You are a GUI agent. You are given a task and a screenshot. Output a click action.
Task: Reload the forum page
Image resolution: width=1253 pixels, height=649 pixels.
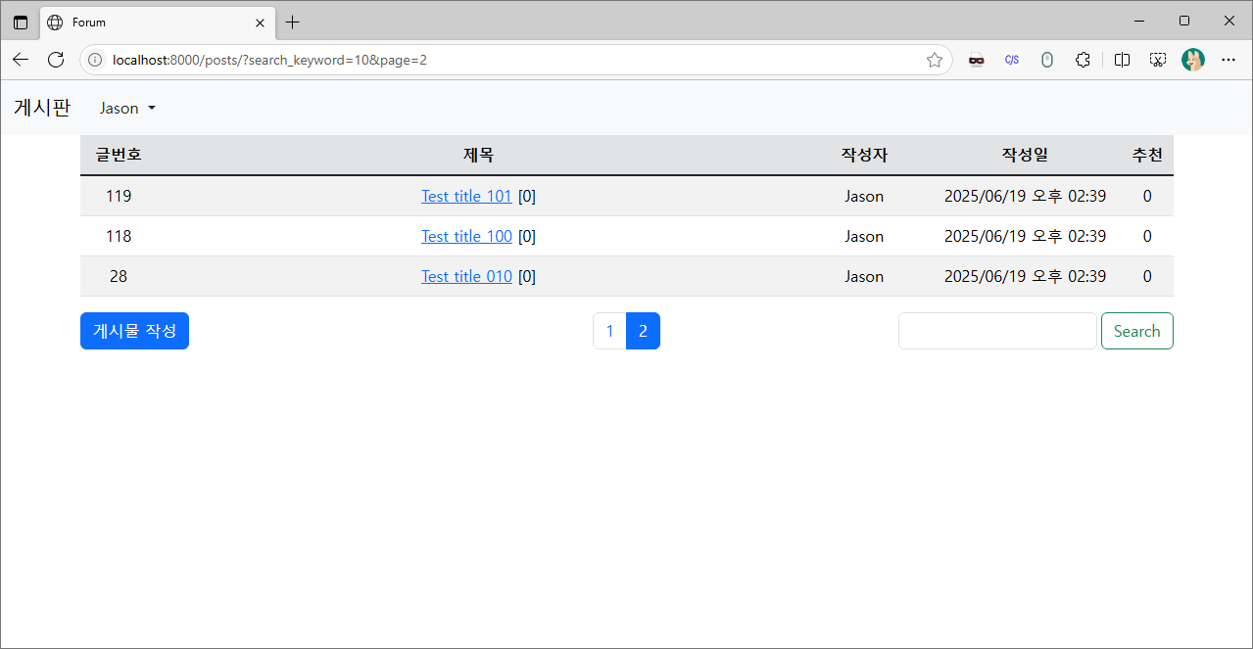pyautogui.click(x=56, y=60)
